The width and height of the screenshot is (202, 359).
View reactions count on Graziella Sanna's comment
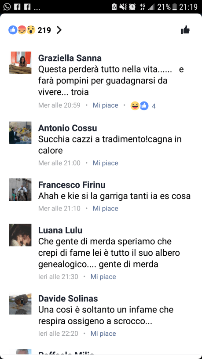[x=154, y=106]
